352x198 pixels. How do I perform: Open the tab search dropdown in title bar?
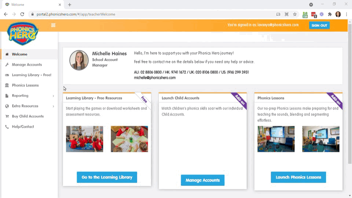pos(311,4)
